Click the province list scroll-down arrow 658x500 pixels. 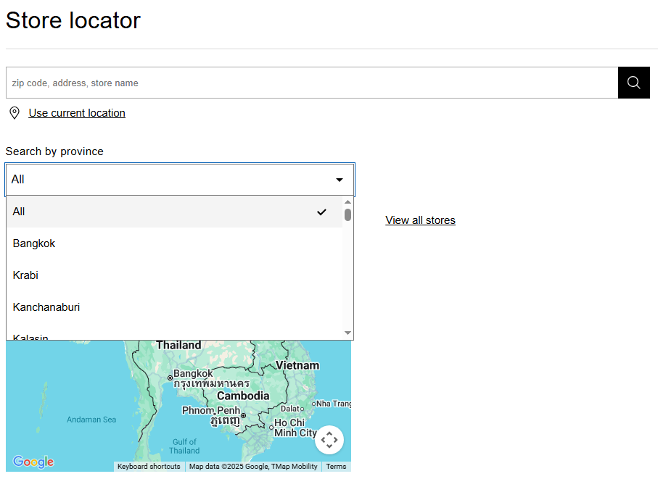tap(347, 333)
